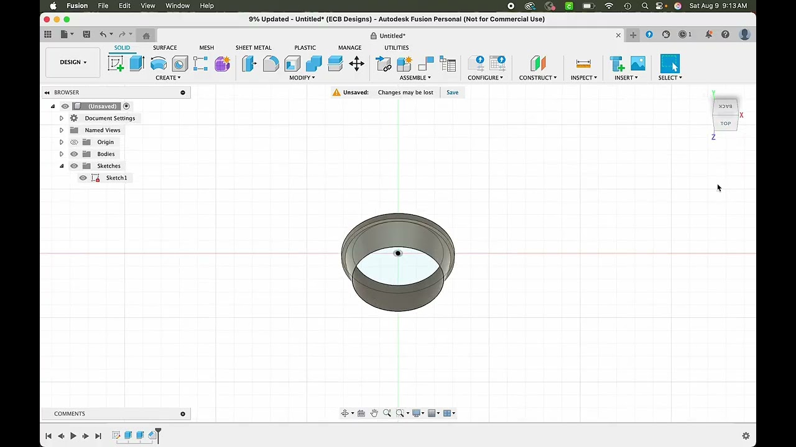The image size is (796, 447).
Task: Select the Press Pull tool
Action: tap(249, 63)
